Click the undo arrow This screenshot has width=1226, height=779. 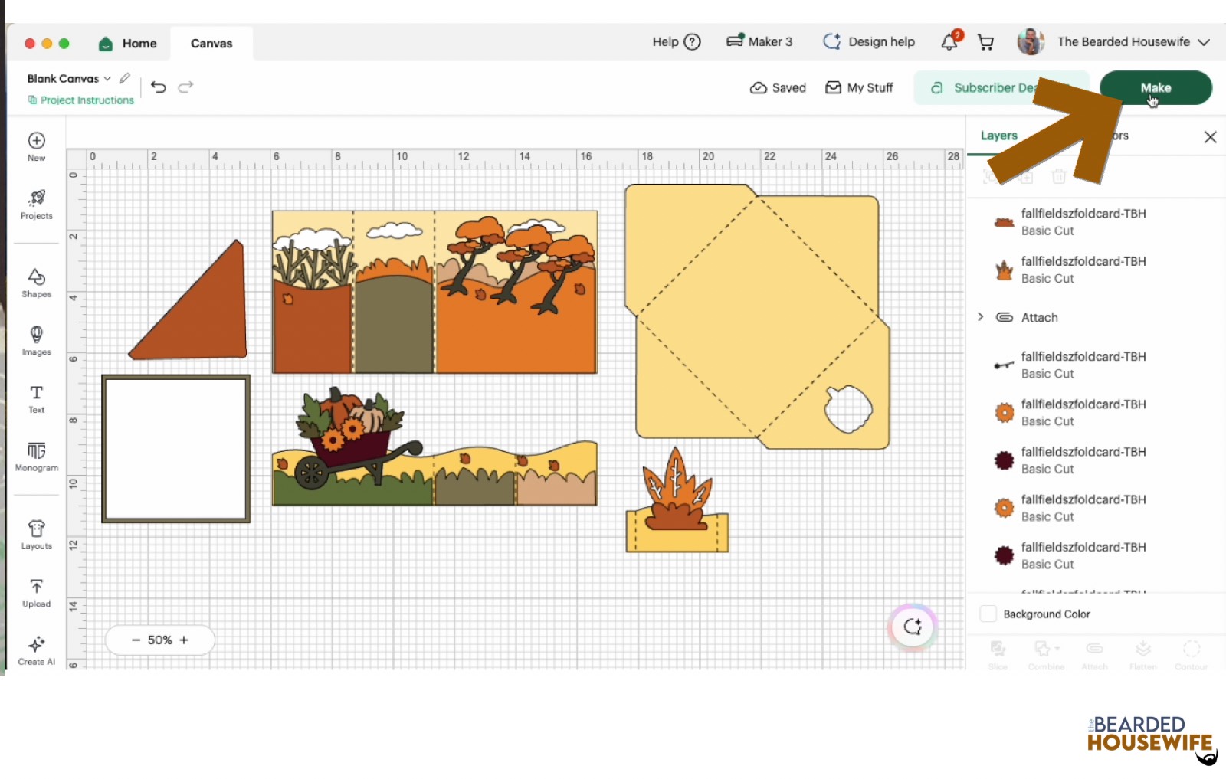click(x=159, y=87)
